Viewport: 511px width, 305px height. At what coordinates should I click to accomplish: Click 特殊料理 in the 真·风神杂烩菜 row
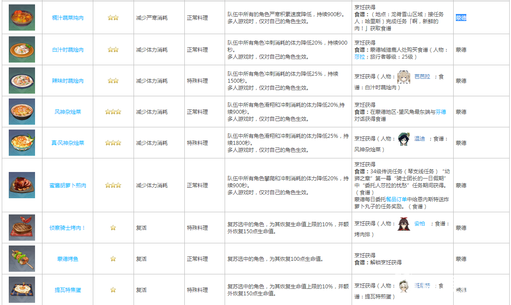pos(197,143)
